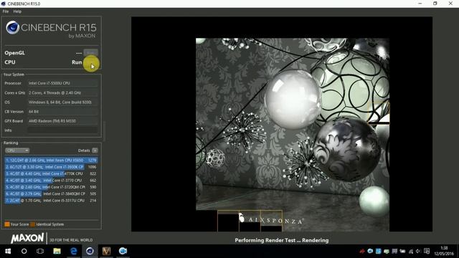The width and height of the screenshot is (459, 258).
Task: Click the orange Your Score swatch
Action: pos(7,224)
